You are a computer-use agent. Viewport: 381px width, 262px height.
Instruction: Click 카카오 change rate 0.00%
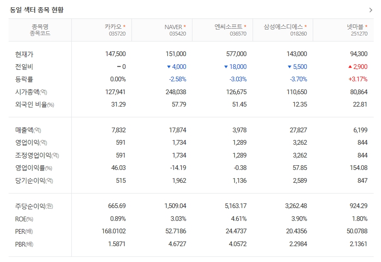point(118,79)
